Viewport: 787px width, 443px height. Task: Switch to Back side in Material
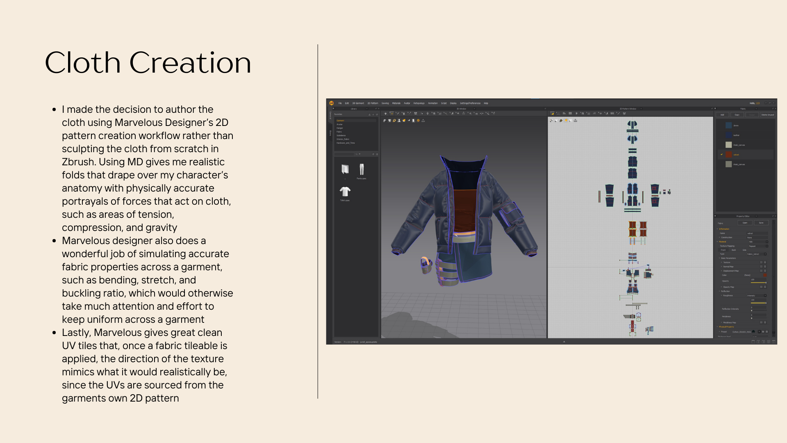coord(734,250)
